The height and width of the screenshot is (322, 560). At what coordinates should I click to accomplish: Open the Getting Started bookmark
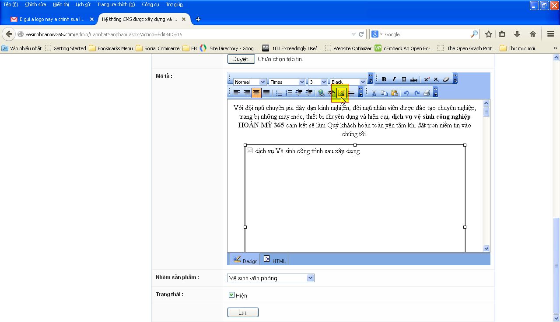pos(66,48)
